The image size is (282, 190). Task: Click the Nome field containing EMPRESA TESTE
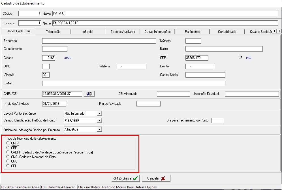[x=165, y=23]
